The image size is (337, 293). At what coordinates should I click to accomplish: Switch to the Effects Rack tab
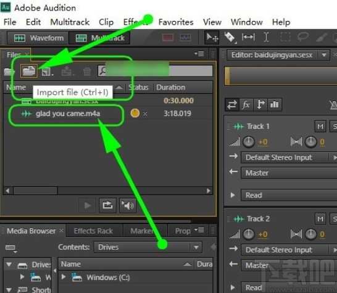click(x=93, y=231)
